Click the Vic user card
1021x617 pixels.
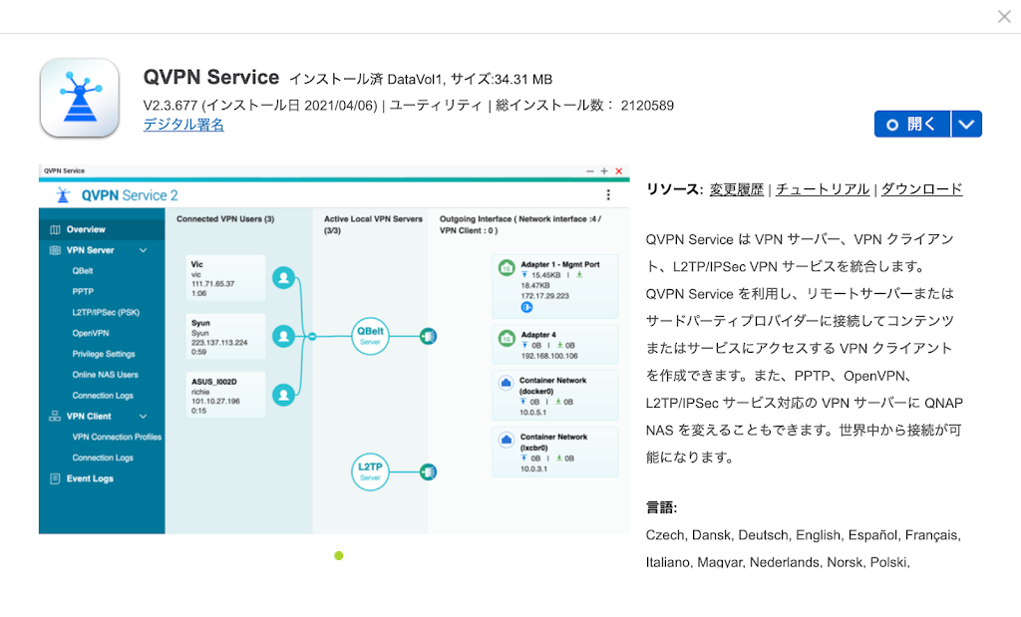click(x=225, y=278)
